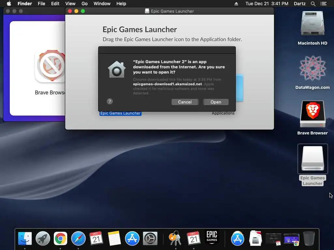Click the Applications folder label in installer
This screenshot has height=250, width=334.
click(x=223, y=113)
